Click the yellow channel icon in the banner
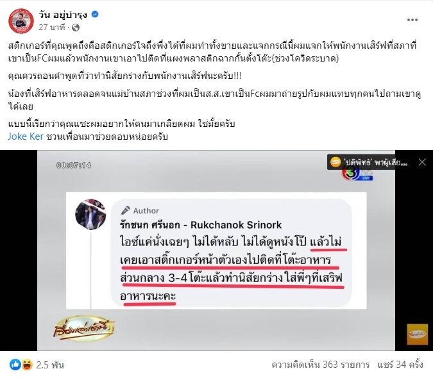The image size is (433, 378). [335, 162]
